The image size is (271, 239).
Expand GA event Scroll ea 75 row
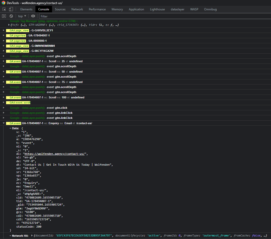click(4, 82)
